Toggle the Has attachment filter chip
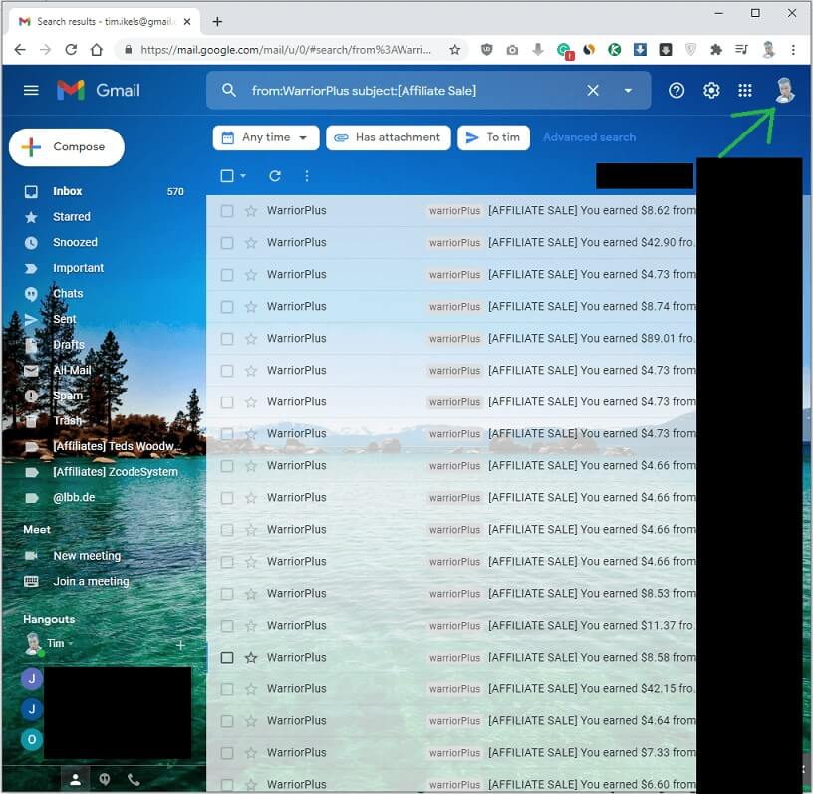This screenshot has height=794, width=813. tap(388, 137)
